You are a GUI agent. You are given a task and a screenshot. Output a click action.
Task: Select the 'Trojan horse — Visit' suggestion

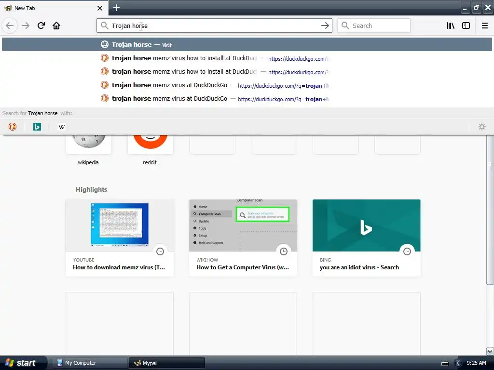[x=247, y=44]
